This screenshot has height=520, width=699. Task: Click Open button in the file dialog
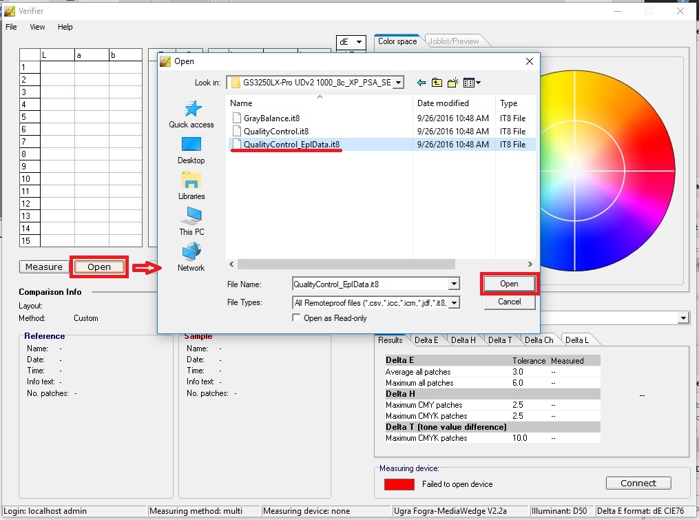tap(509, 284)
